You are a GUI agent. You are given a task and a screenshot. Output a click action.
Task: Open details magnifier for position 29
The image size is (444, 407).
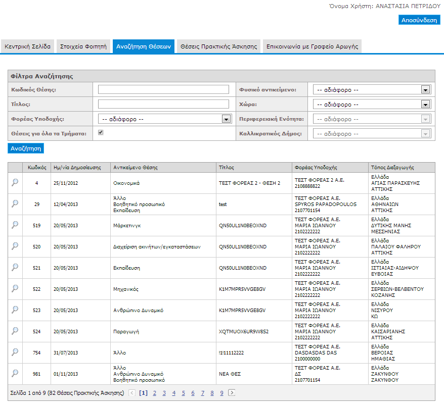point(15,204)
